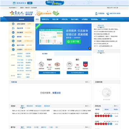Open the 更多>> link in 大神方案 panel
The height and width of the screenshot is (129, 129).
[87, 82]
